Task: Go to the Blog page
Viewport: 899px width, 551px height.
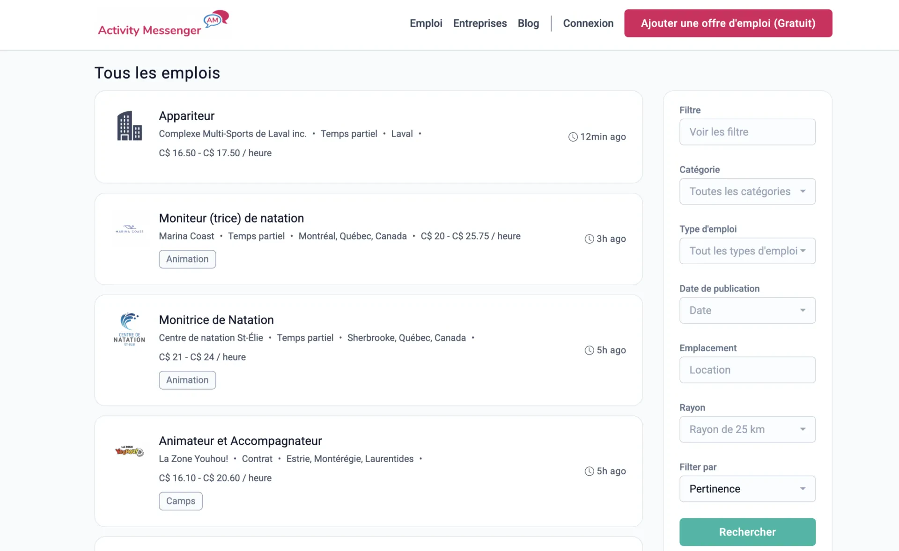Action: pos(528,23)
